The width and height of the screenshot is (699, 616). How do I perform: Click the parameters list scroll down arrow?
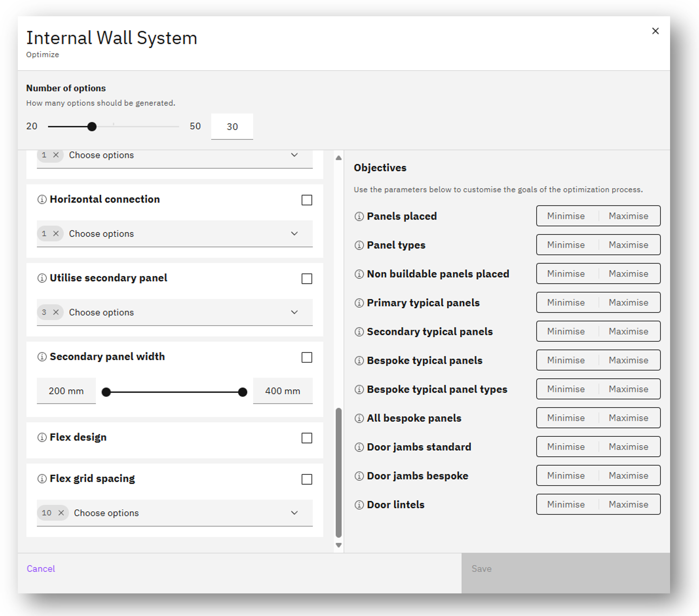coord(338,545)
